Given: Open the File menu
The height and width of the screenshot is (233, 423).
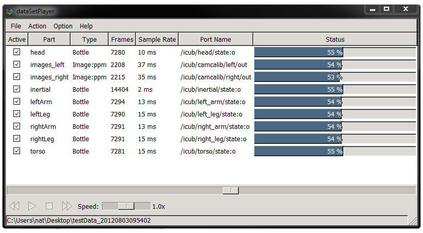Looking at the screenshot, I should pos(16,26).
